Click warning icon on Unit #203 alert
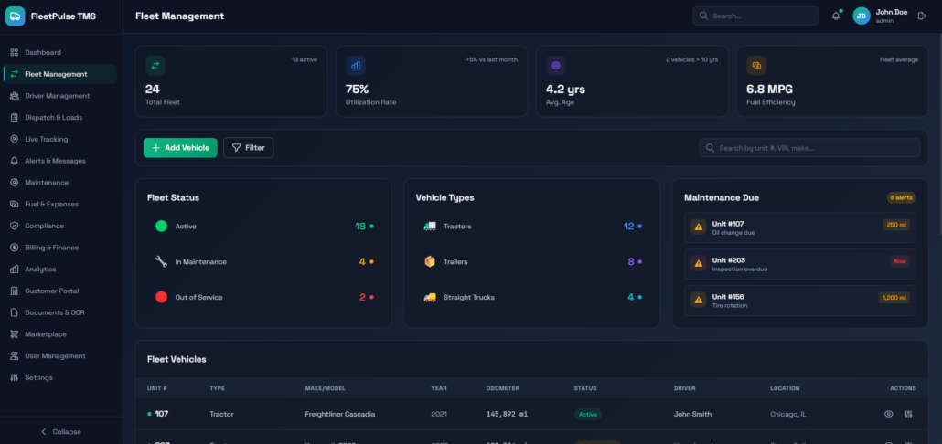The width and height of the screenshot is (942, 444). pyautogui.click(x=698, y=263)
